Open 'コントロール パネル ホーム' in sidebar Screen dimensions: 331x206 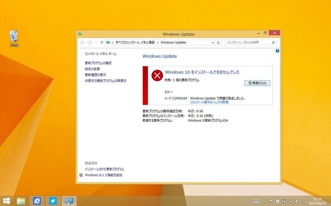coord(101,54)
